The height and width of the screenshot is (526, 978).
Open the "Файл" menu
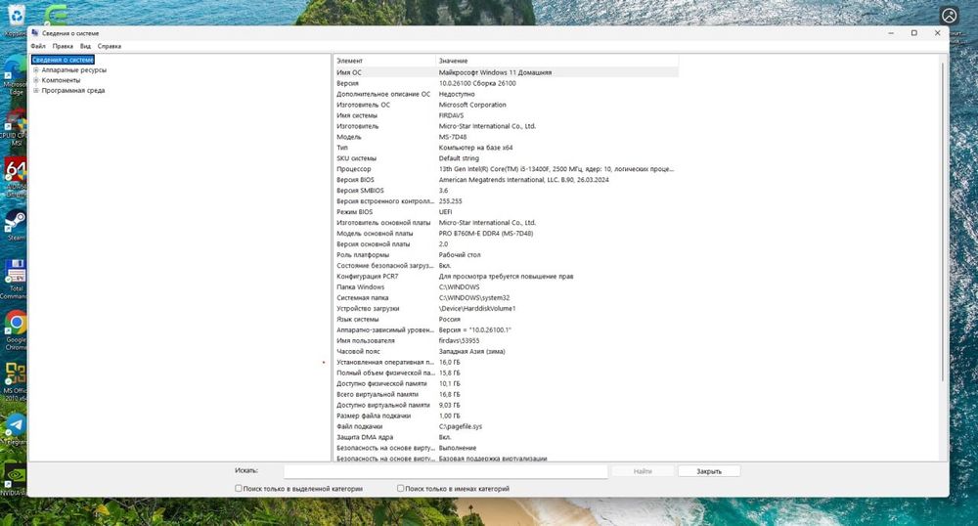[38, 46]
